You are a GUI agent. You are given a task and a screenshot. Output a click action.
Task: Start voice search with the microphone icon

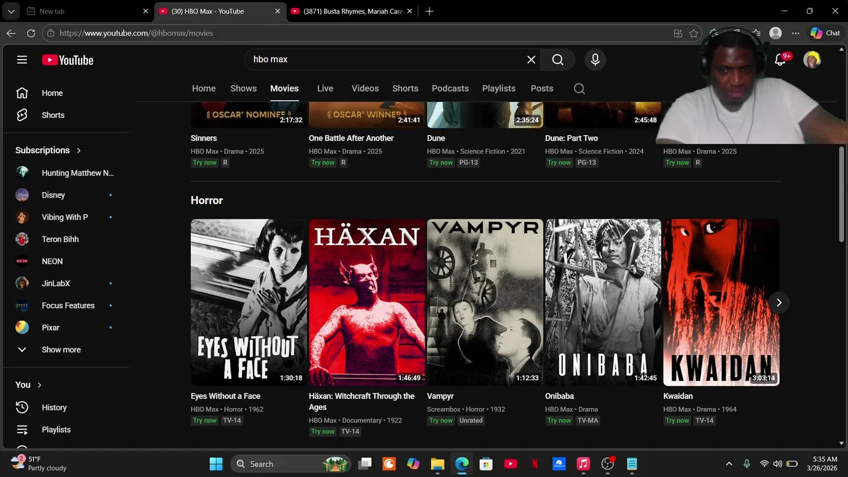[595, 60]
